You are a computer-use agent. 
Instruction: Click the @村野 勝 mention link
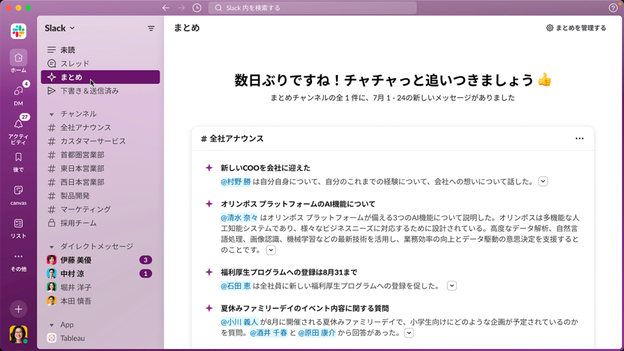[236, 182]
